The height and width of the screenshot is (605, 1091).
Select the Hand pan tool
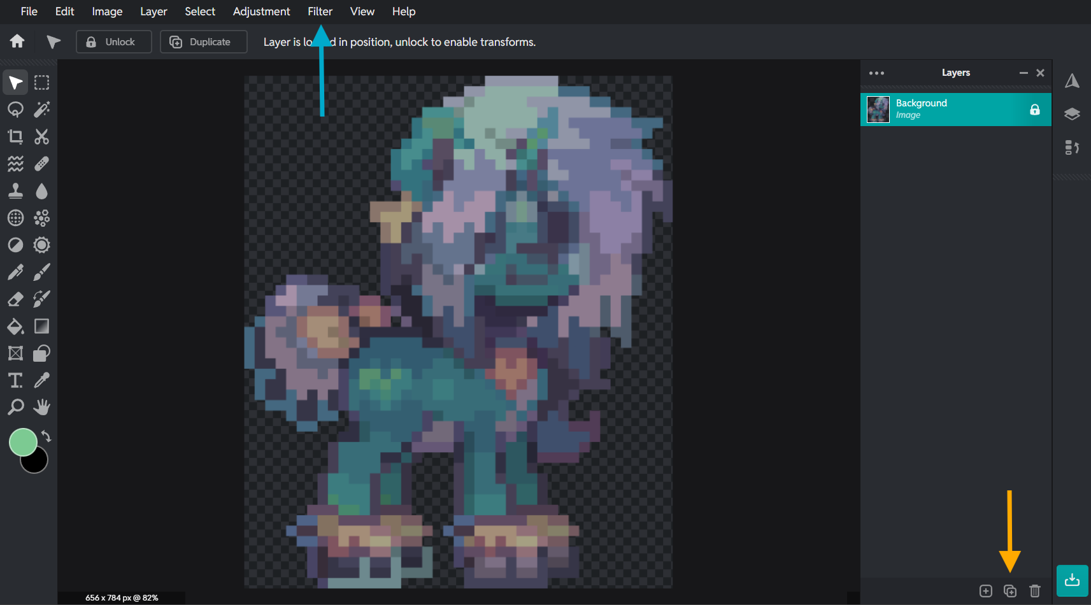pyautogui.click(x=42, y=407)
